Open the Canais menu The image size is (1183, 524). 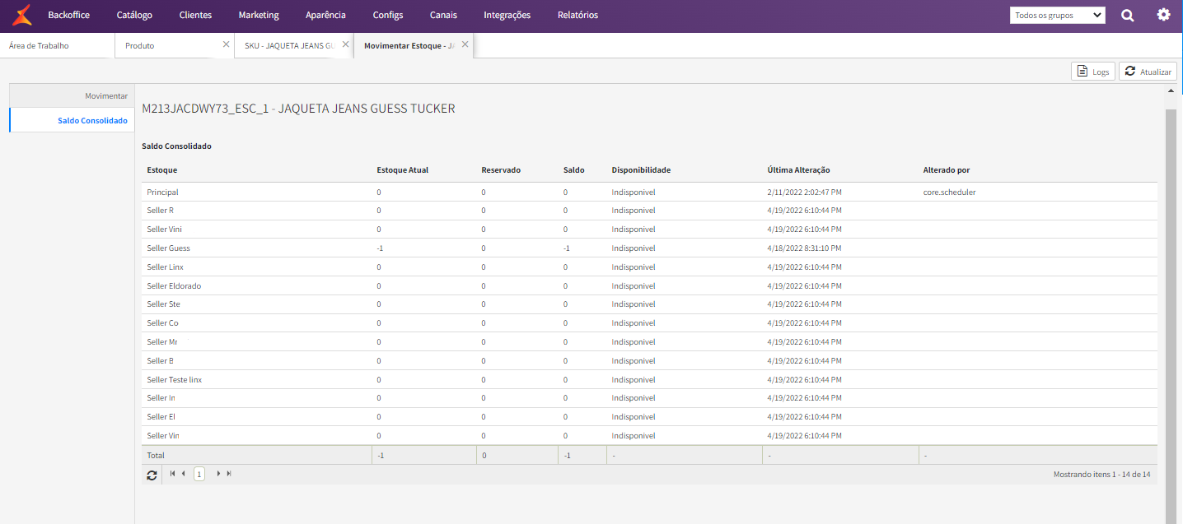pyautogui.click(x=443, y=15)
